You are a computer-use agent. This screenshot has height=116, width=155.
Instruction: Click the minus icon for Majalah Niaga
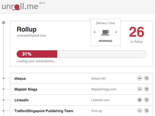(139, 89)
